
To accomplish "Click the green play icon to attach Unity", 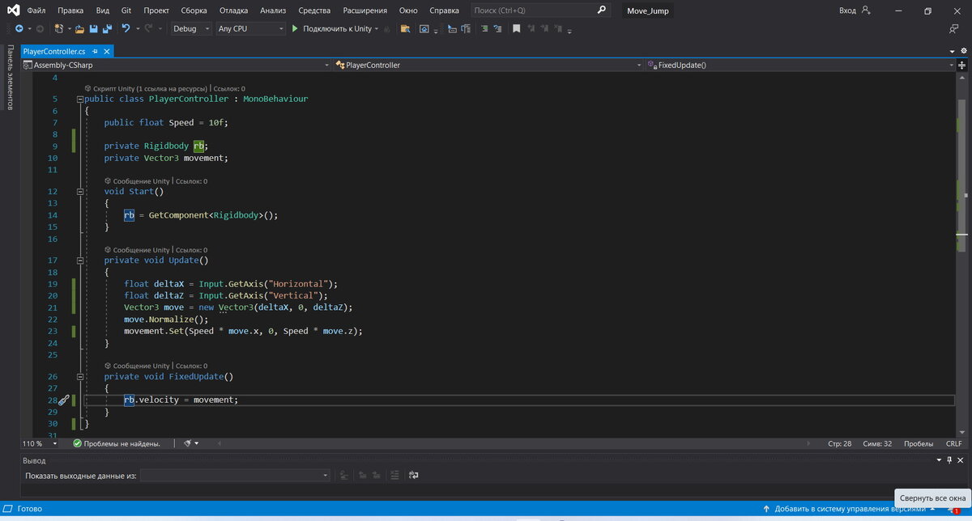I will (x=295, y=28).
